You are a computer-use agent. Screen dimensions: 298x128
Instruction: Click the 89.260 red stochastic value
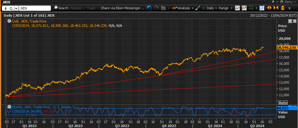[49, 111]
